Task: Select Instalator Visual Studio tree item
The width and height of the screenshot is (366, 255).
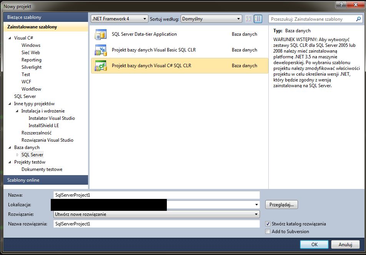Action: coord(52,118)
